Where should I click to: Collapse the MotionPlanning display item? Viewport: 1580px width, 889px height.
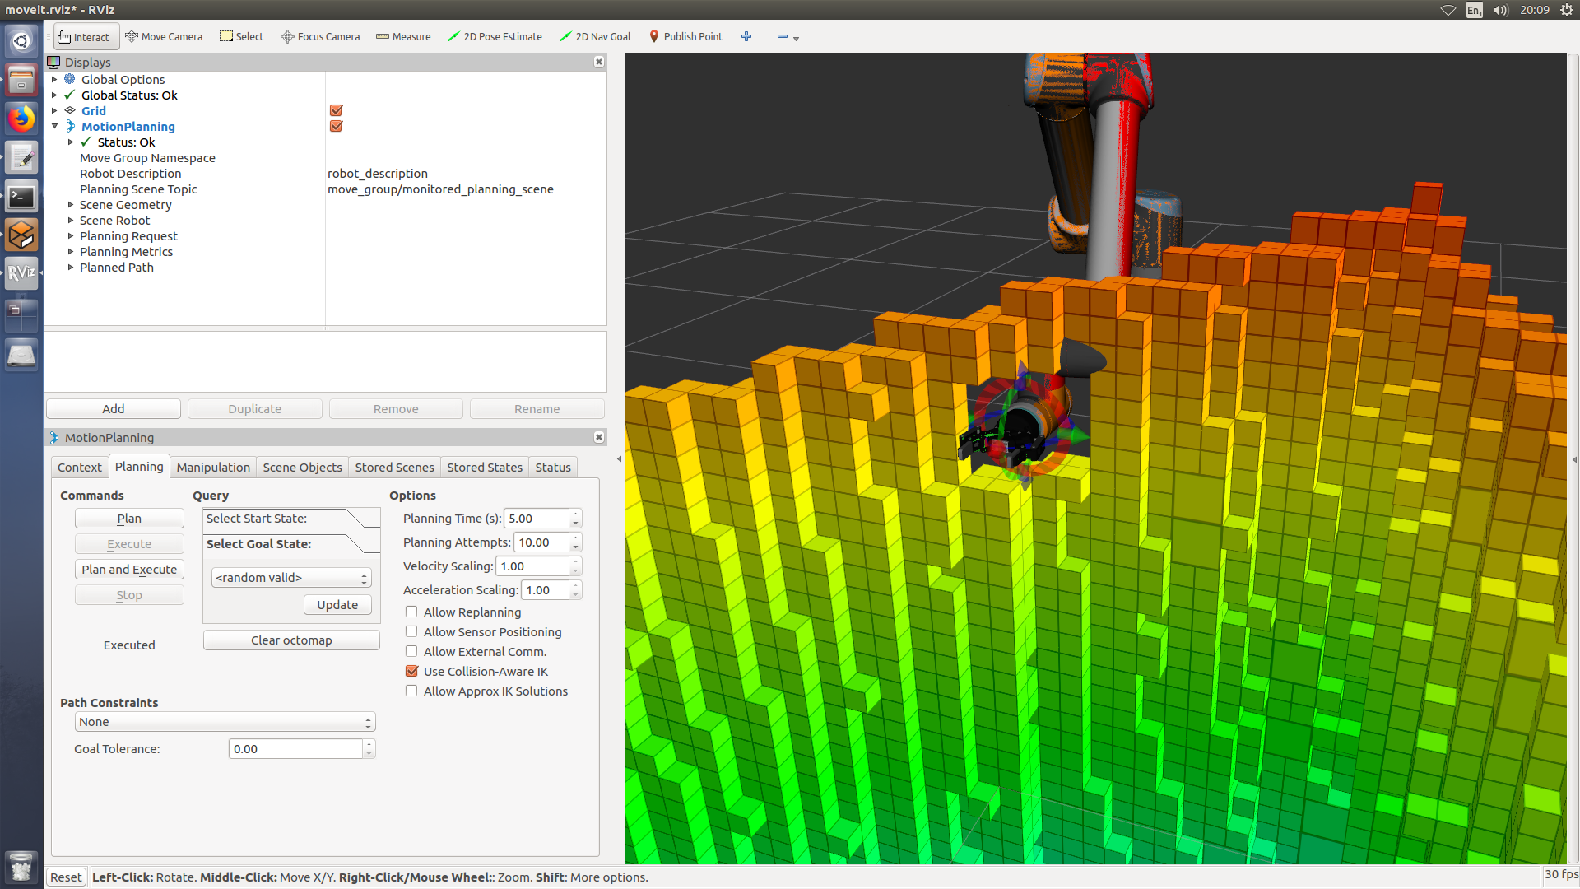pos(54,126)
